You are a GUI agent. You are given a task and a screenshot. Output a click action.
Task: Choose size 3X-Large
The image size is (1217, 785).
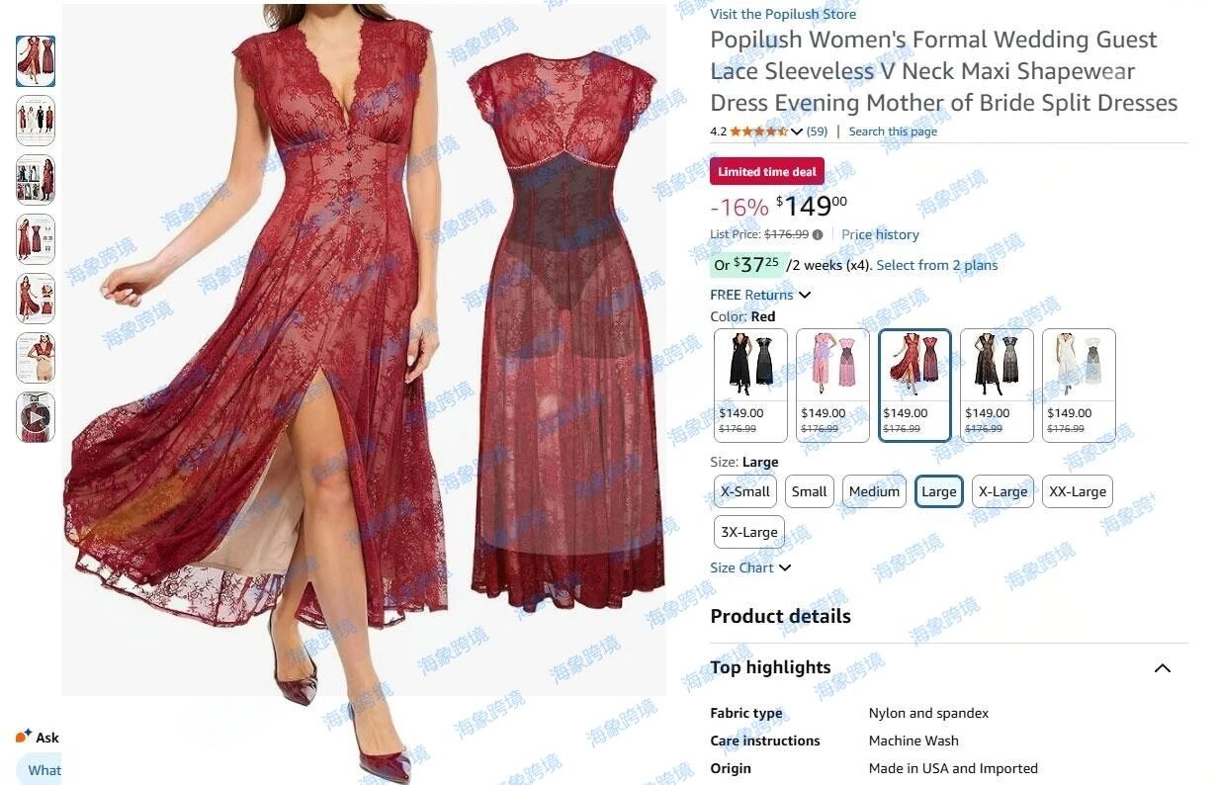point(749,532)
